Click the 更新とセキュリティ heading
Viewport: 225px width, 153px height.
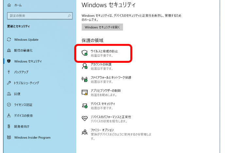coord(19,26)
